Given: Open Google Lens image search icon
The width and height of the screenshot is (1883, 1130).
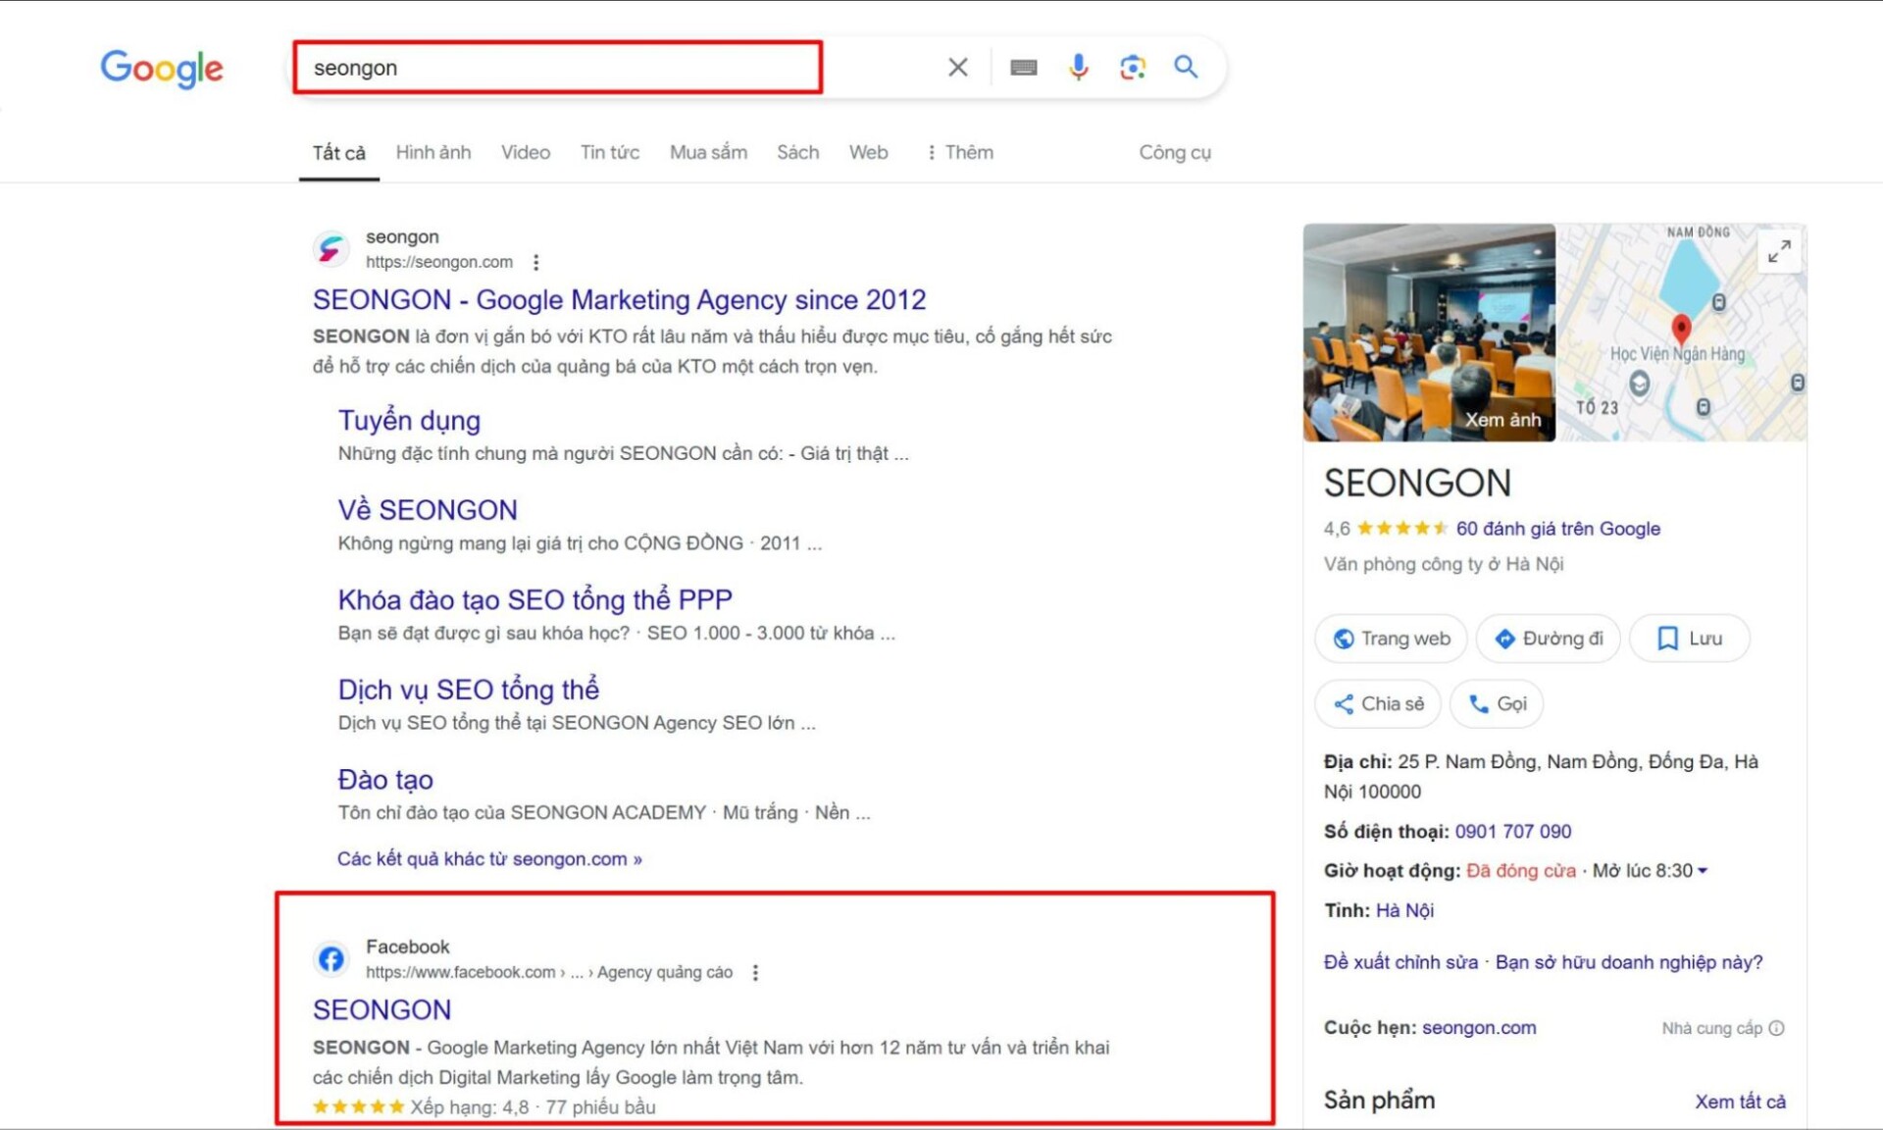Looking at the screenshot, I should click(x=1133, y=67).
